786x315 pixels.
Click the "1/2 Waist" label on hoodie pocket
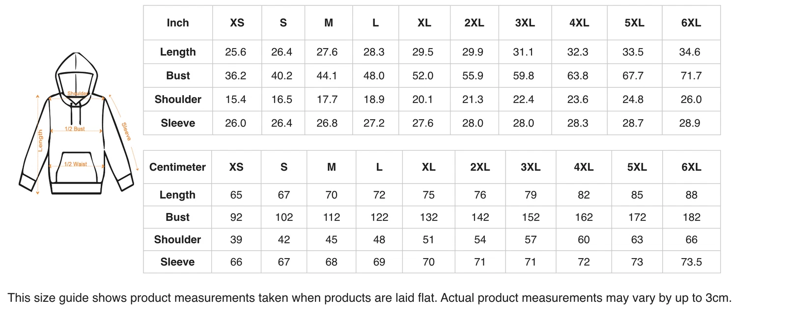[x=76, y=164]
